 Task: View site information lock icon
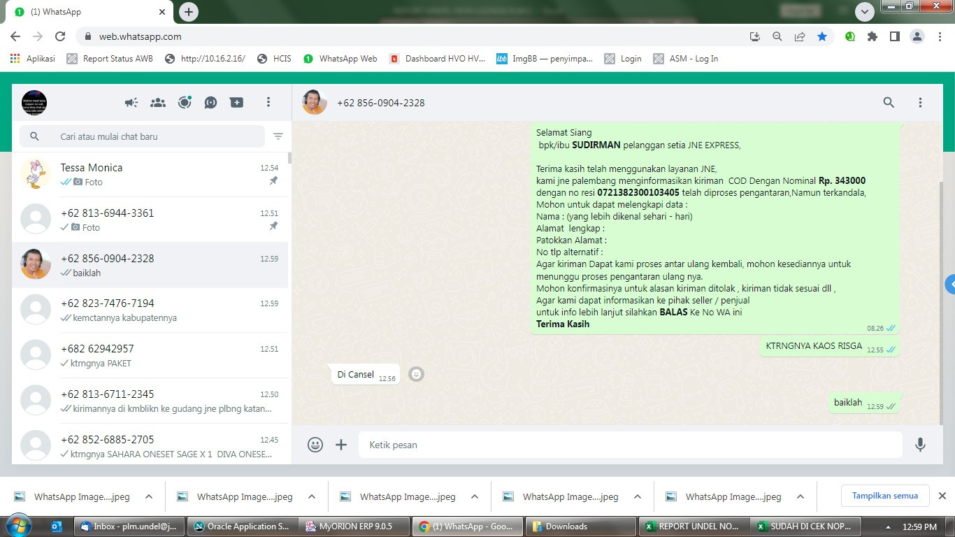(x=88, y=36)
